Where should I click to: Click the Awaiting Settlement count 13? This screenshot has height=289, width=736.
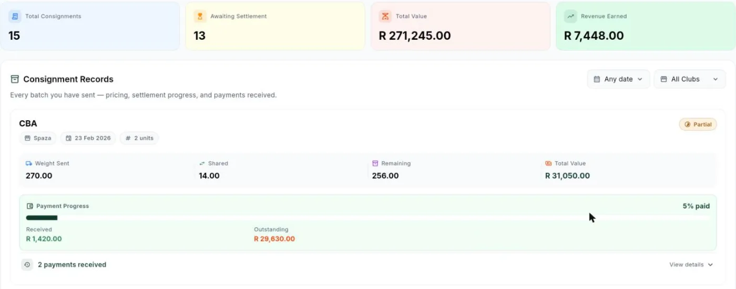click(199, 36)
